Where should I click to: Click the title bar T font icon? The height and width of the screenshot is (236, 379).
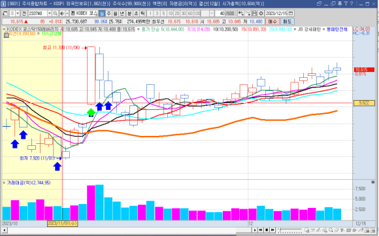point(346,4)
